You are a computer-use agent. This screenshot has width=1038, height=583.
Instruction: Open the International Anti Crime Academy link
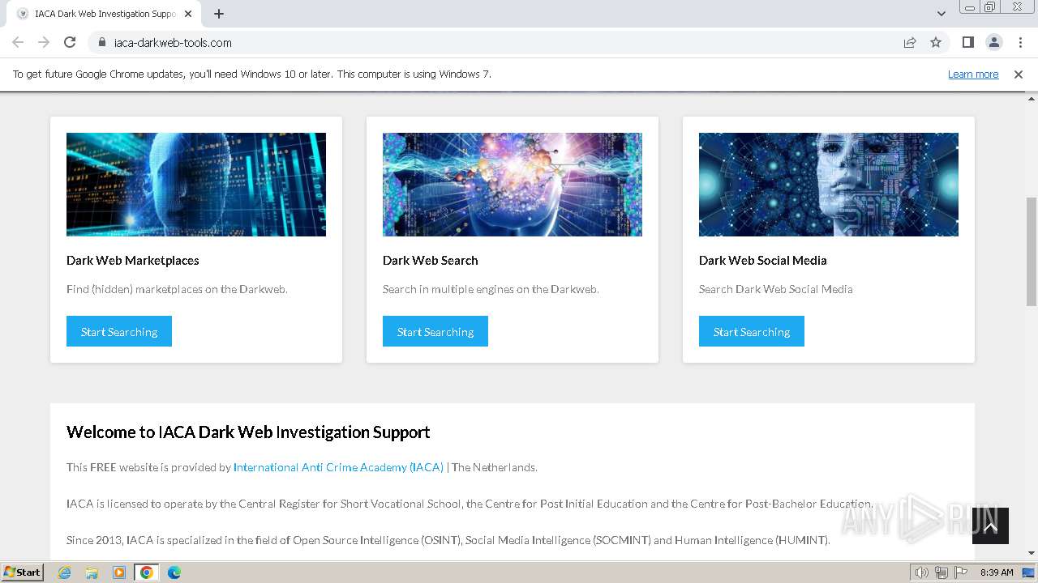pos(338,467)
